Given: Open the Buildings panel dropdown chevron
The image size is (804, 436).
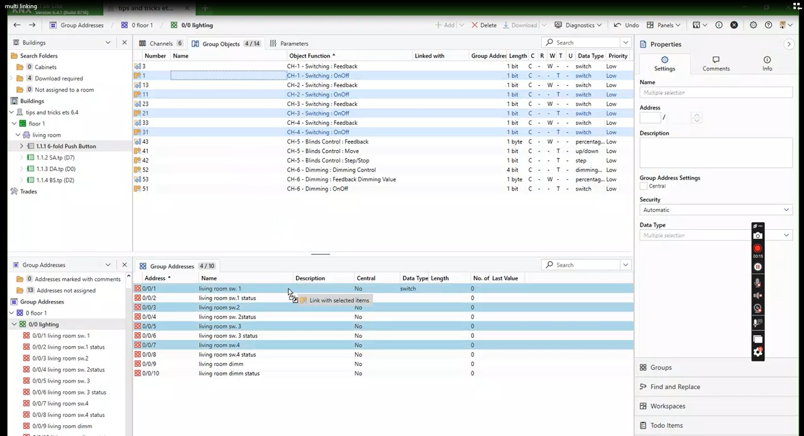Looking at the screenshot, I should (x=108, y=42).
